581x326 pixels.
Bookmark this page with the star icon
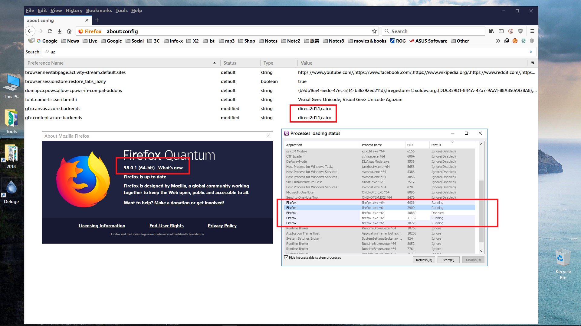point(374,31)
